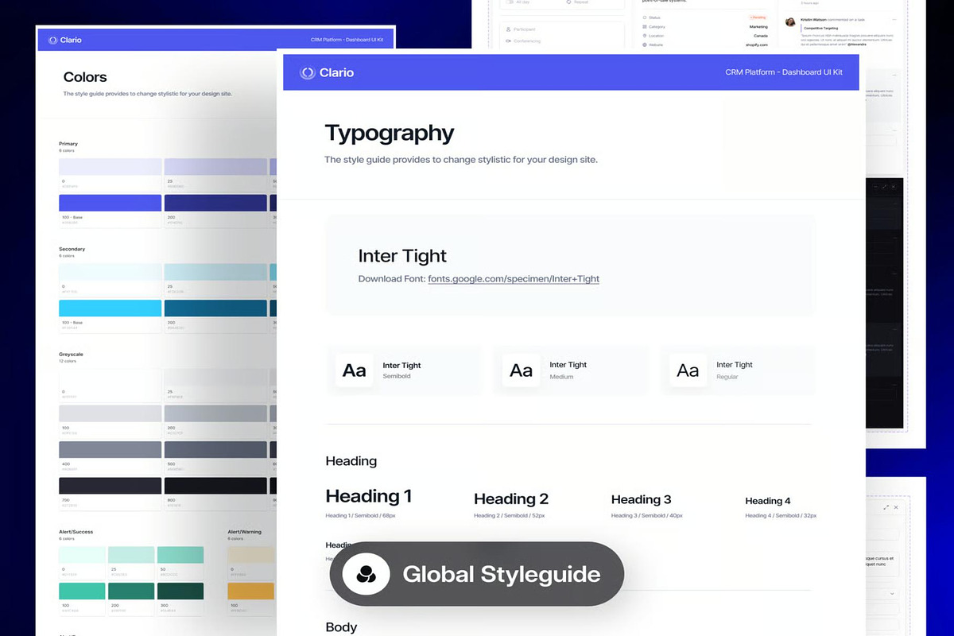
Task: Open the fonts.google.com/specimen/Inter+Tight link
Action: [514, 279]
